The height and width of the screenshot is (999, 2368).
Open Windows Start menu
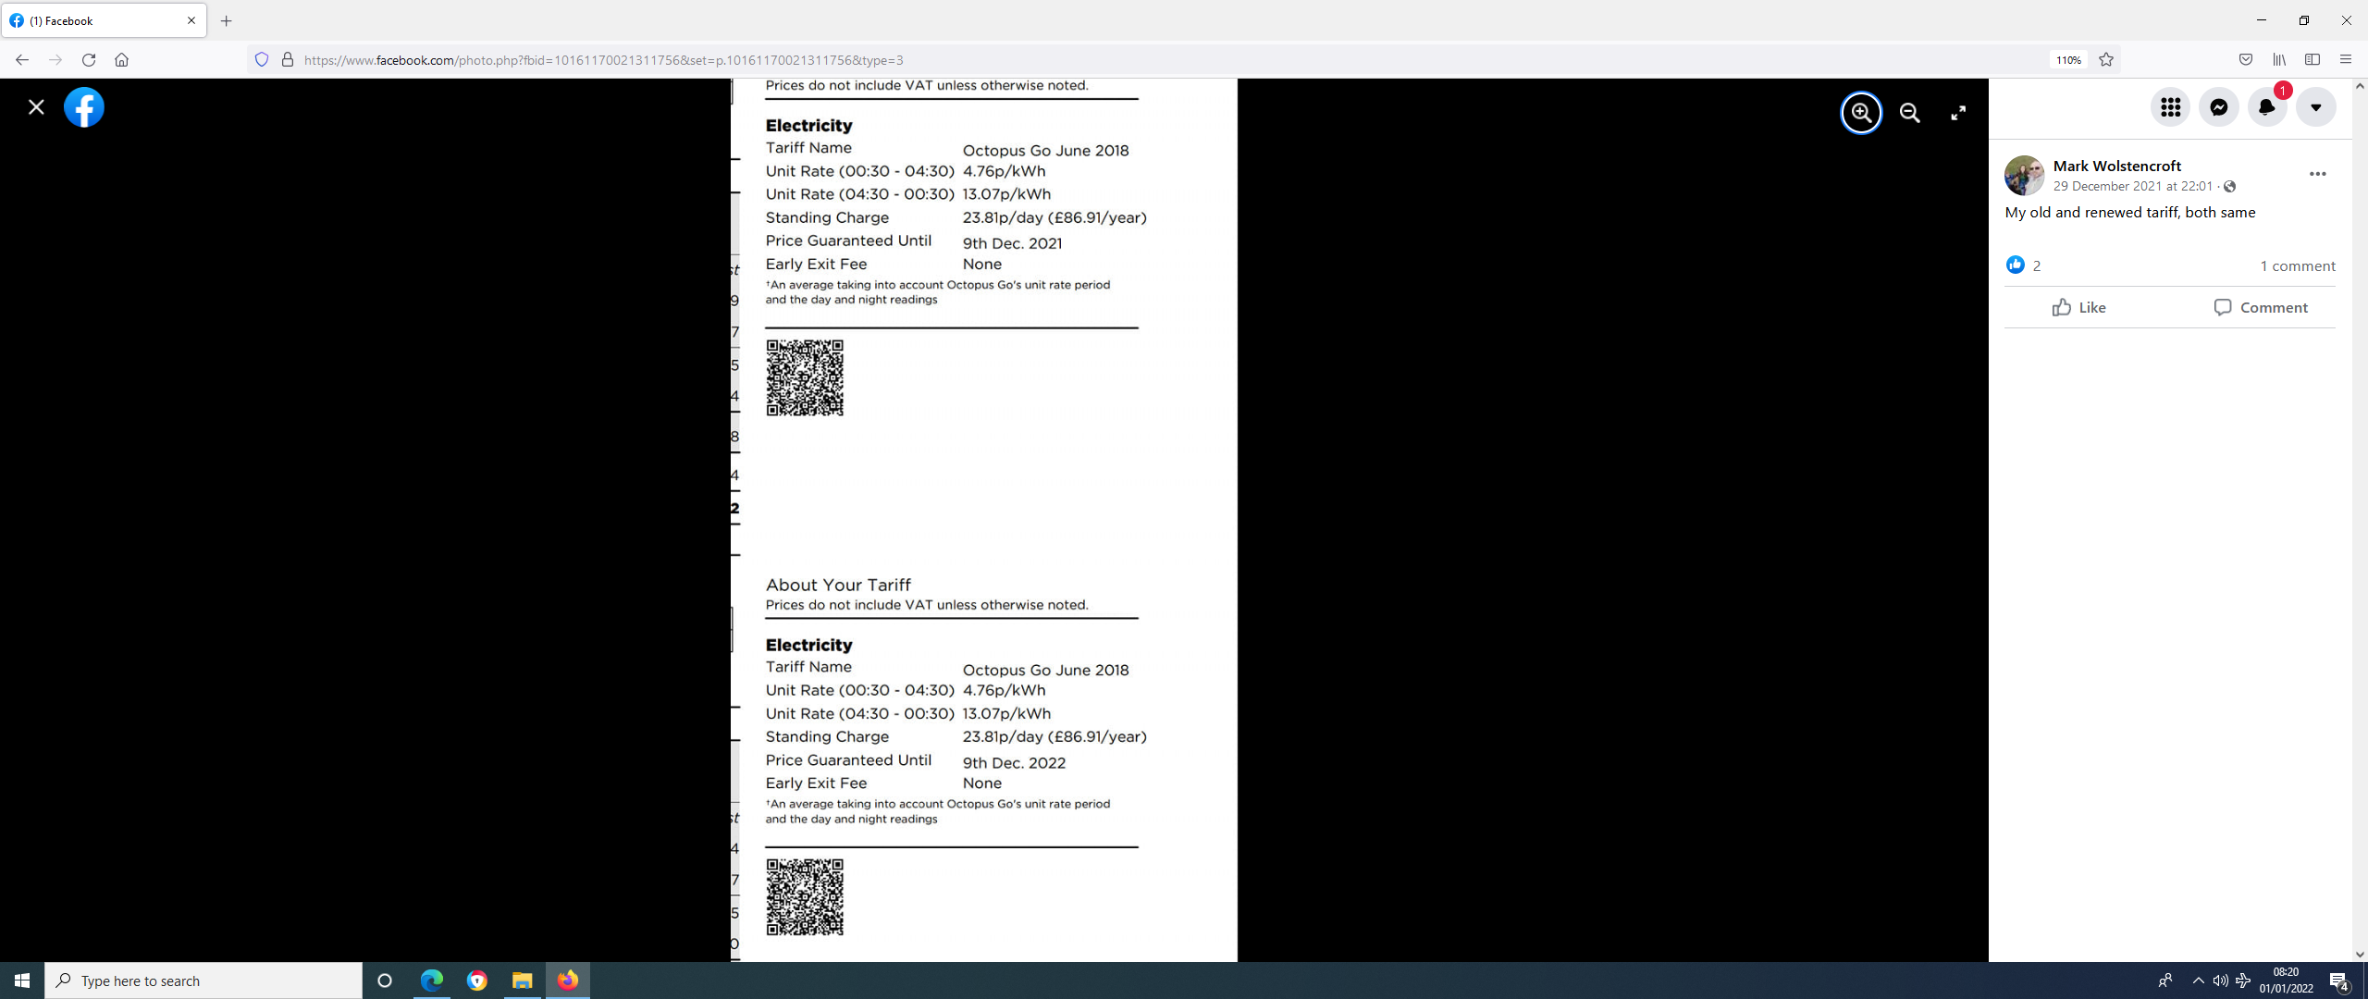[x=22, y=980]
